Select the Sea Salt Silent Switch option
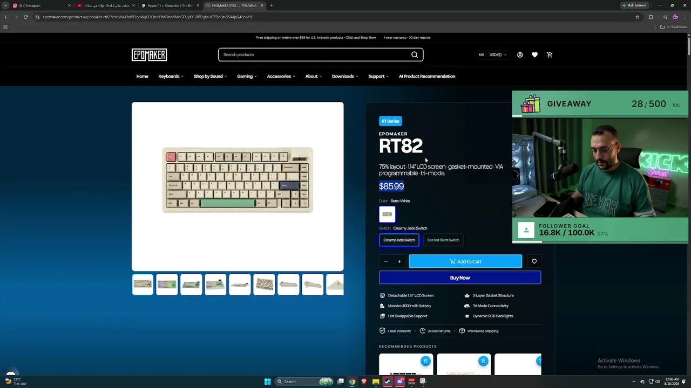This screenshot has width=691, height=388. point(443,240)
